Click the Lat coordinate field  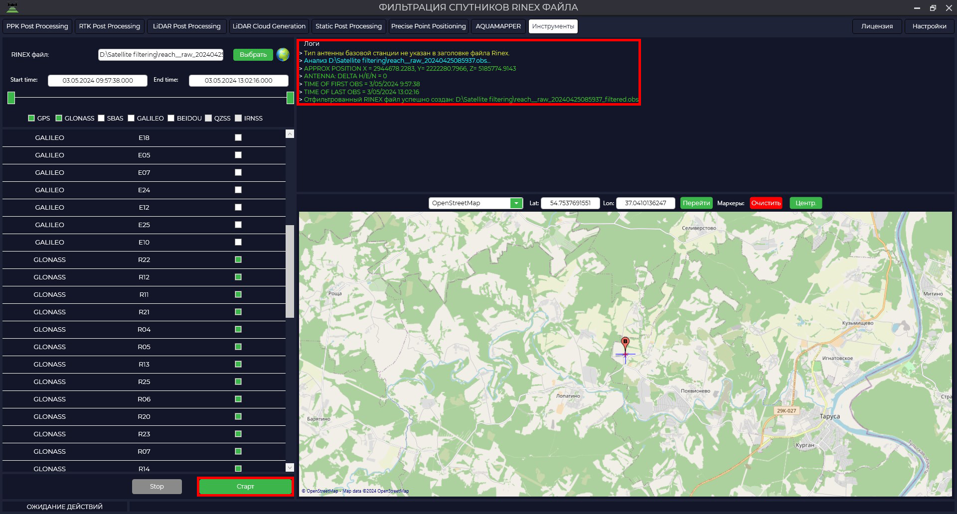click(570, 203)
